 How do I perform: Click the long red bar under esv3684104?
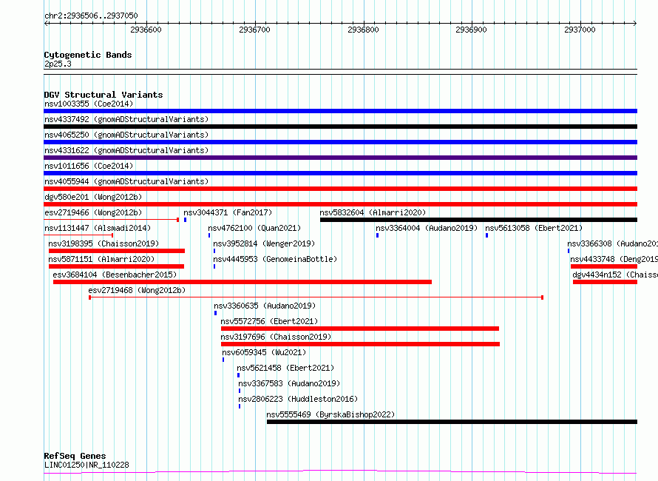coord(242,282)
